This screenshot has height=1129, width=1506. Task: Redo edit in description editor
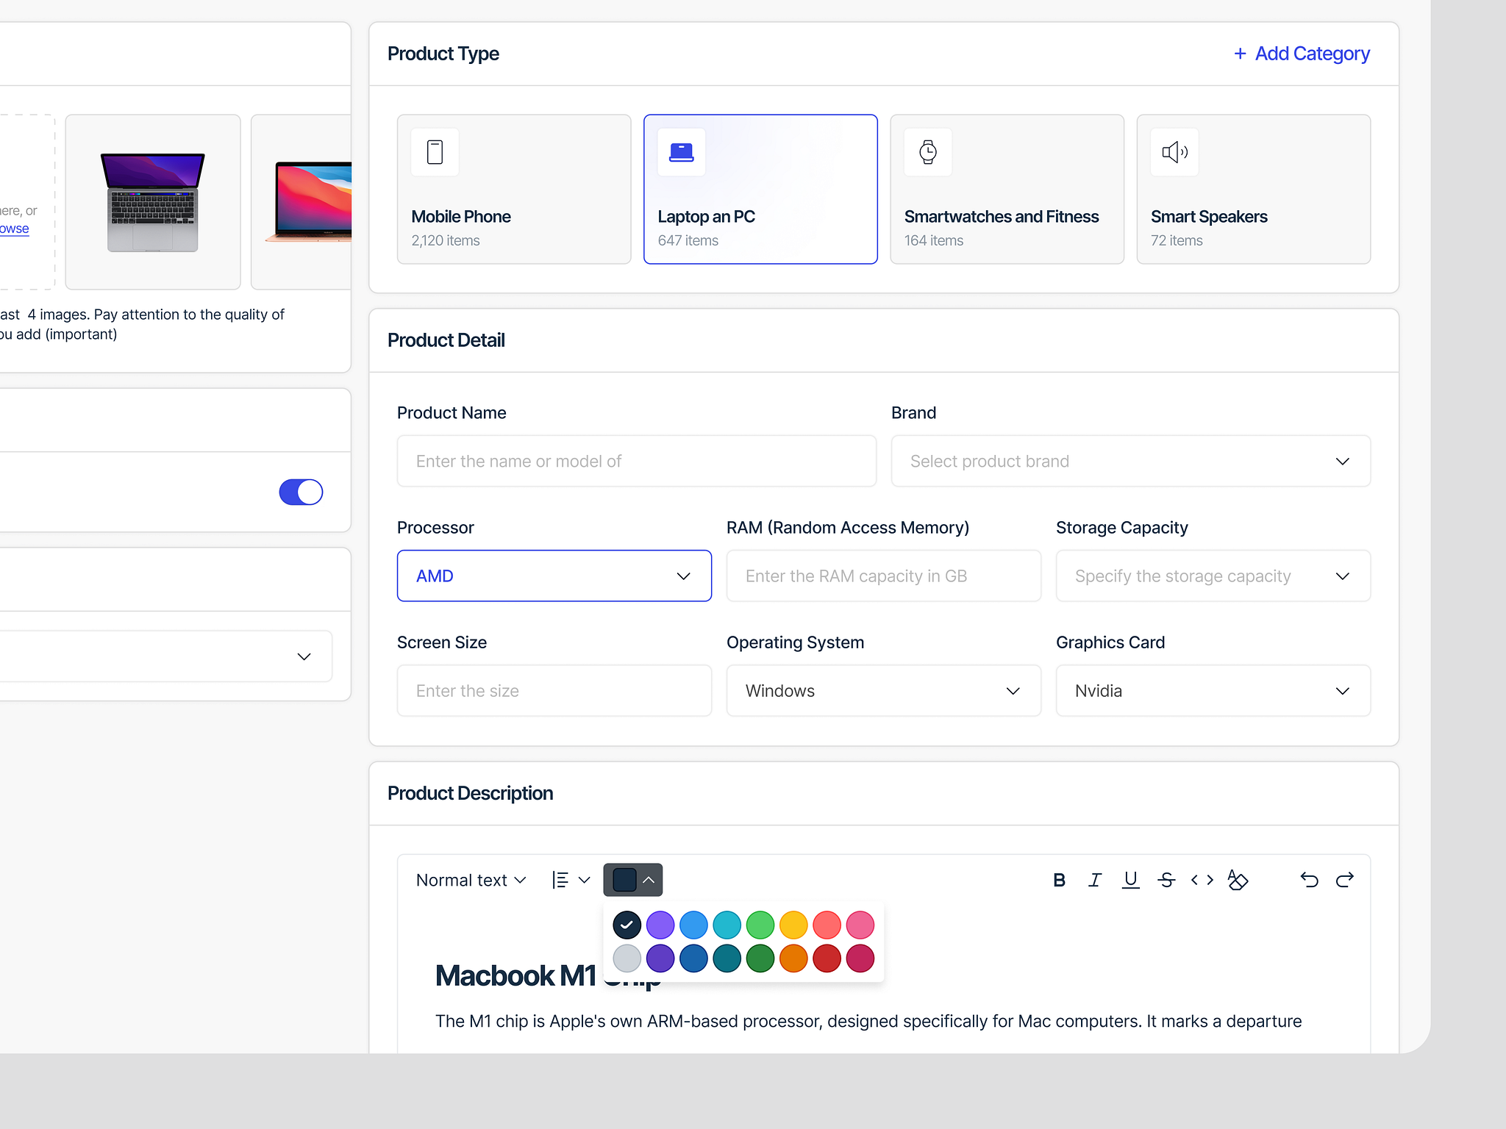(1345, 880)
